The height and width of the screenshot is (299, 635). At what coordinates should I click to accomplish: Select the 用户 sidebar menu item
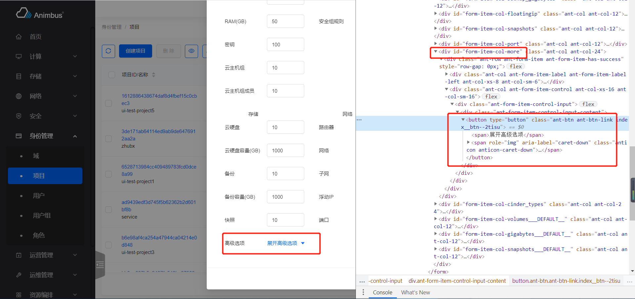(x=39, y=196)
